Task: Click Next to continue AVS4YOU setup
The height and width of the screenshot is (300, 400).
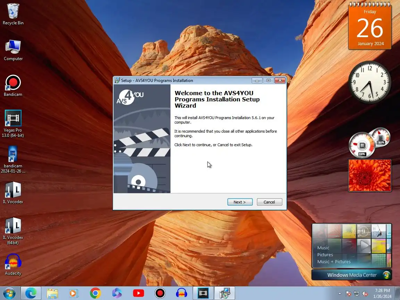Action: (x=240, y=202)
